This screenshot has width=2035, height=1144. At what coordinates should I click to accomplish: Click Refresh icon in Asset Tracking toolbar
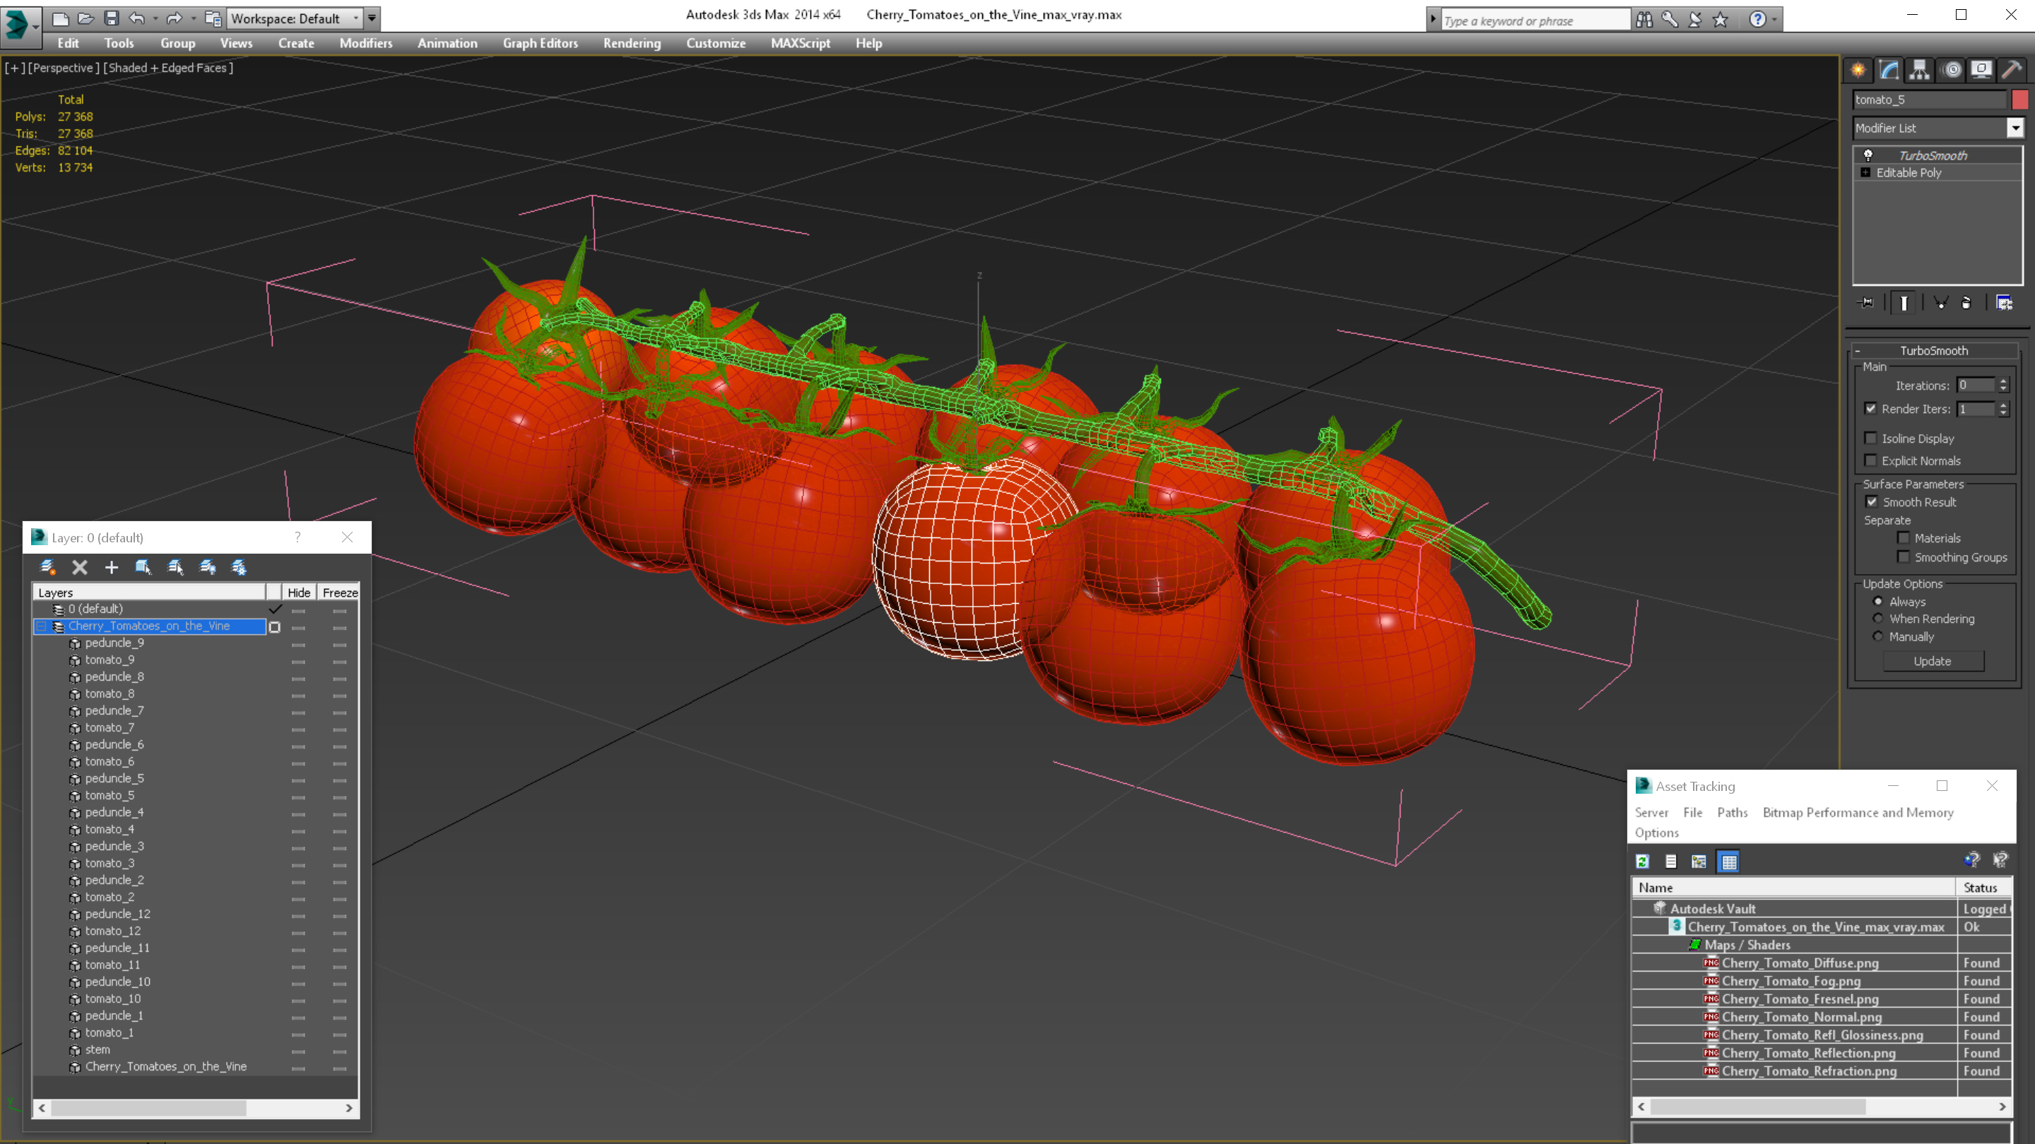1643,862
